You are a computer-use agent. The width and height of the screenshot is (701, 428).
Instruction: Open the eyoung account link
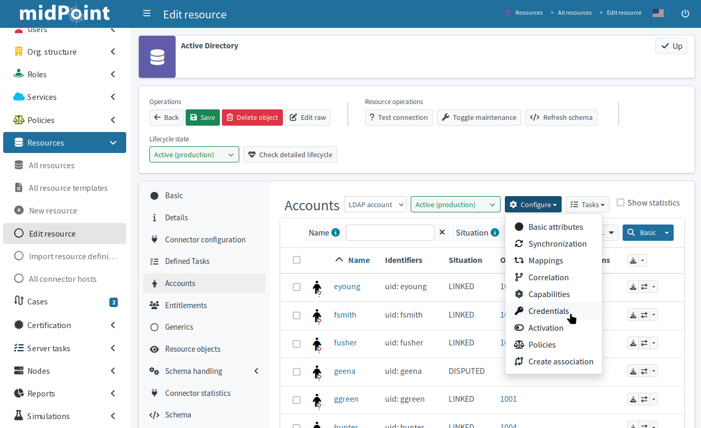(x=347, y=287)
